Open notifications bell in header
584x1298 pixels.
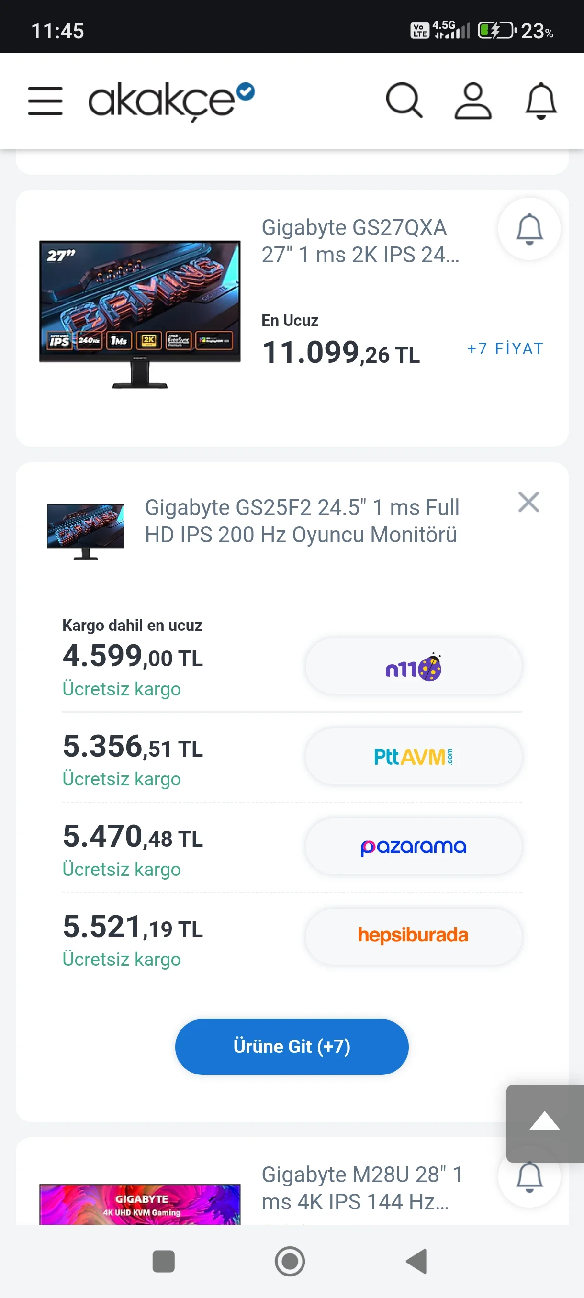(x=540, y=101)
